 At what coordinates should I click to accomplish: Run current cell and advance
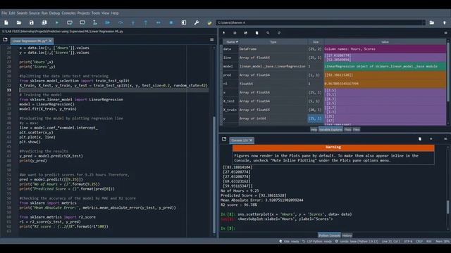(82, 22)
